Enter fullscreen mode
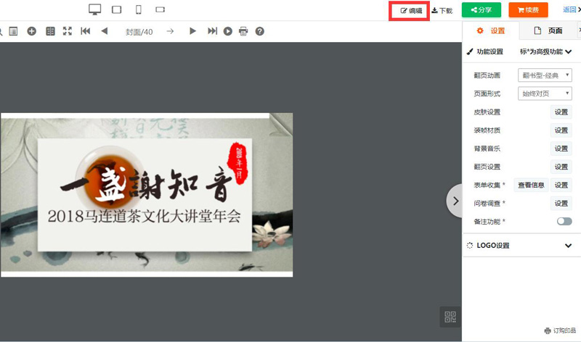The image size is (581, 342). (x=68, y=31)
